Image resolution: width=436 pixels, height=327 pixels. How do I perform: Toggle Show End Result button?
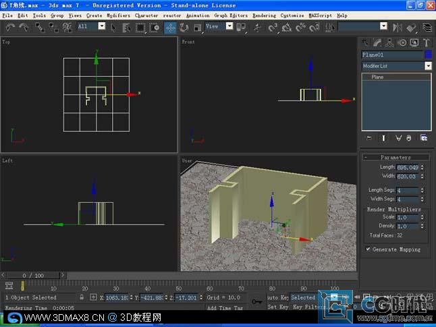(383, 138)
